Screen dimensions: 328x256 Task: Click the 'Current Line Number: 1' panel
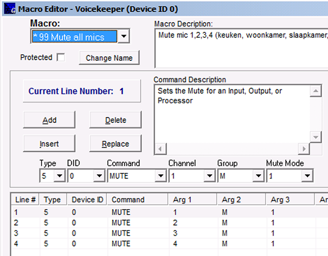[82, 91]
